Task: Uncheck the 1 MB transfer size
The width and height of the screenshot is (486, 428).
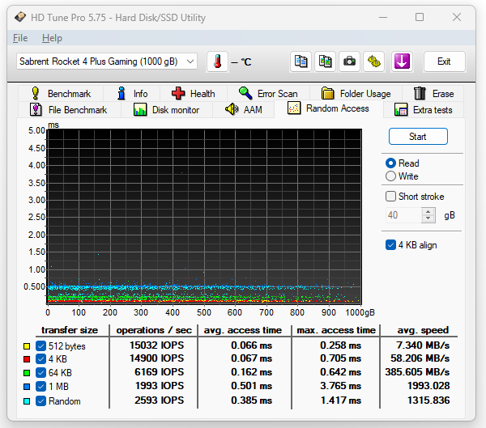Action: point(41,387)
